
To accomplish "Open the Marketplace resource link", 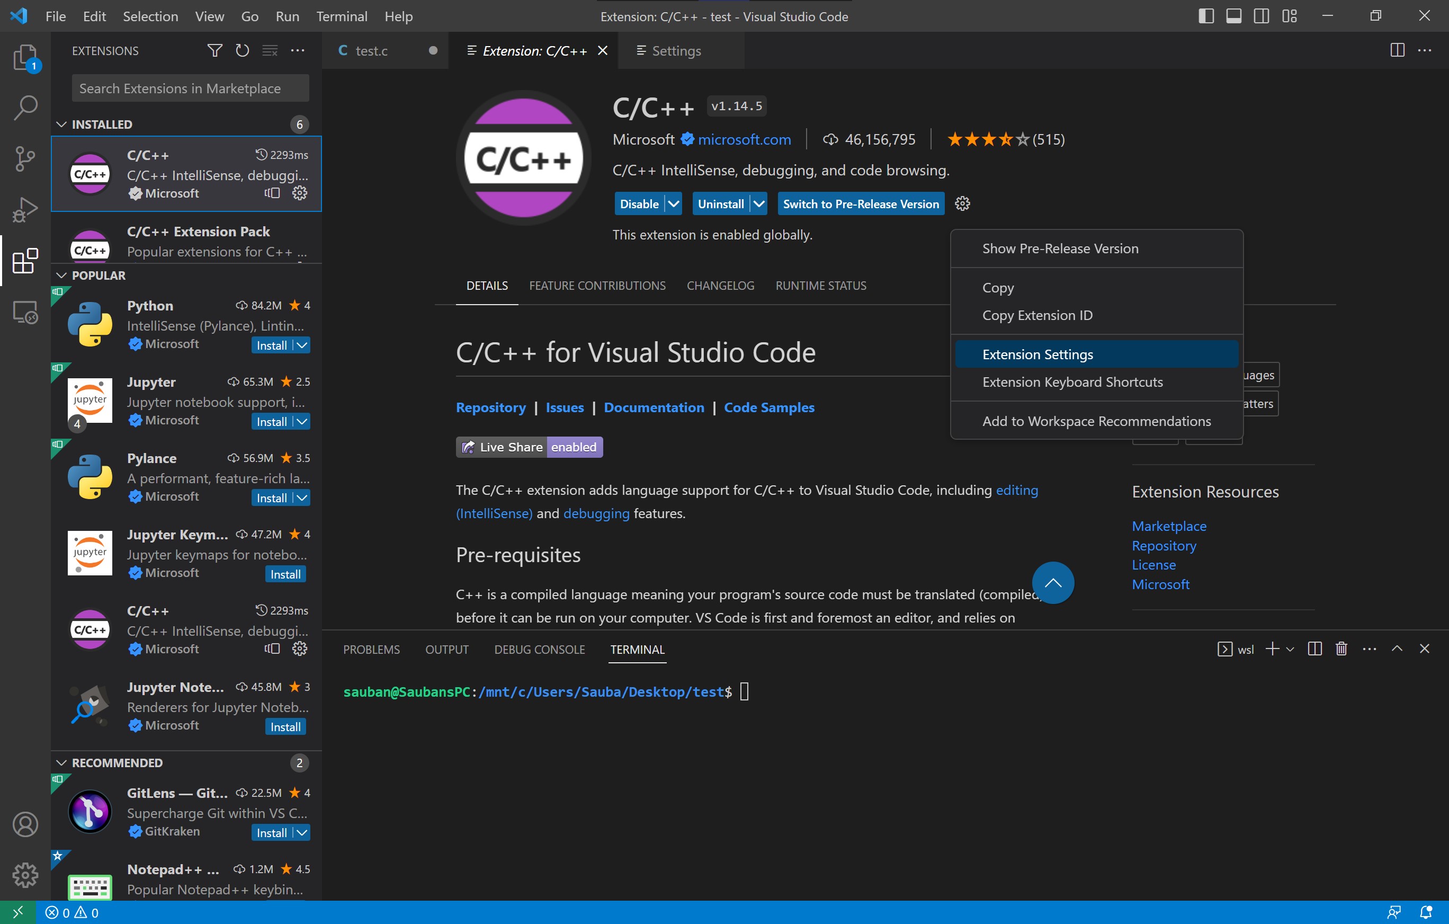I will pyautogui.click(x=1169, y=526).
